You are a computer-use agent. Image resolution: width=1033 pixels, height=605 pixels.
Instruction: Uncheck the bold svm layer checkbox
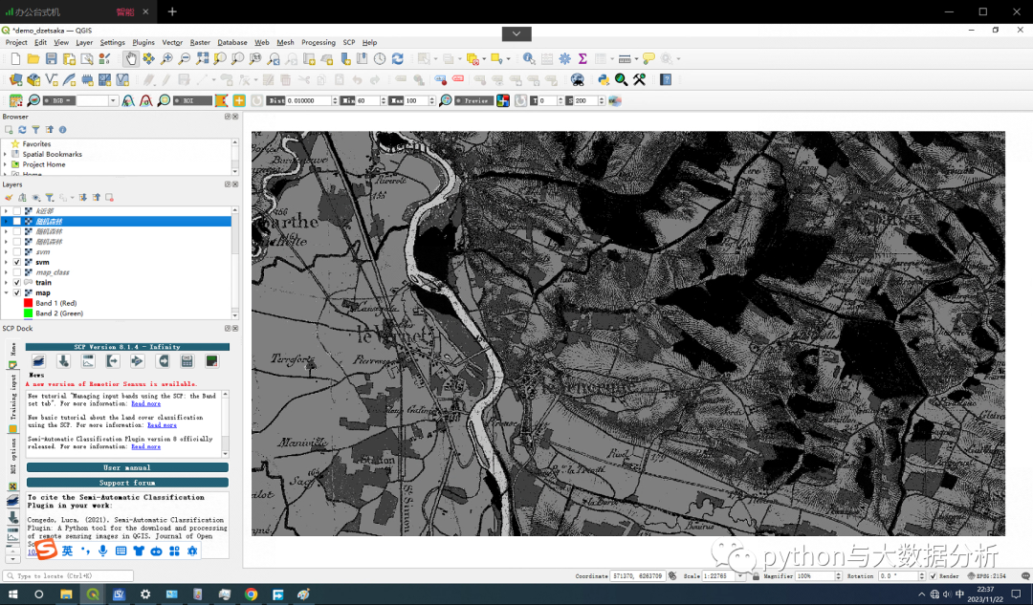coord(17,262)
